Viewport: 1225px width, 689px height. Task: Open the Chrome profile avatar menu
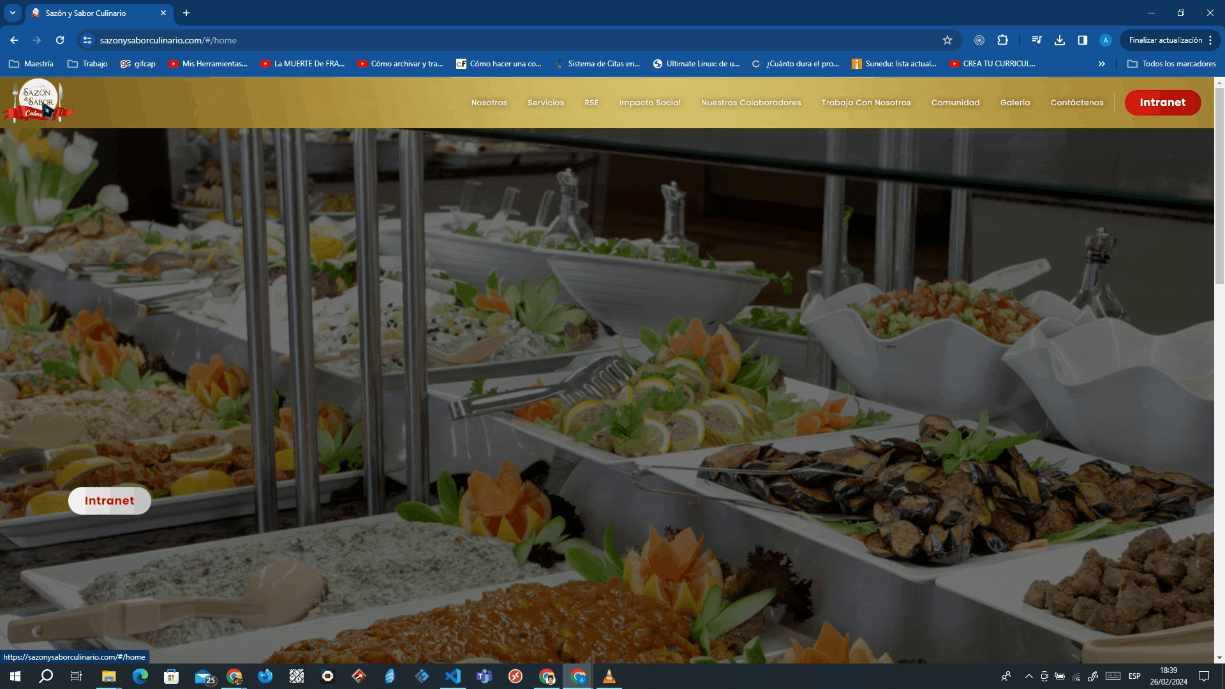coord(1105,40)
